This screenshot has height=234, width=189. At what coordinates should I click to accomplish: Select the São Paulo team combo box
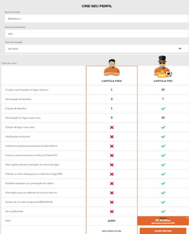click(97, 49)
